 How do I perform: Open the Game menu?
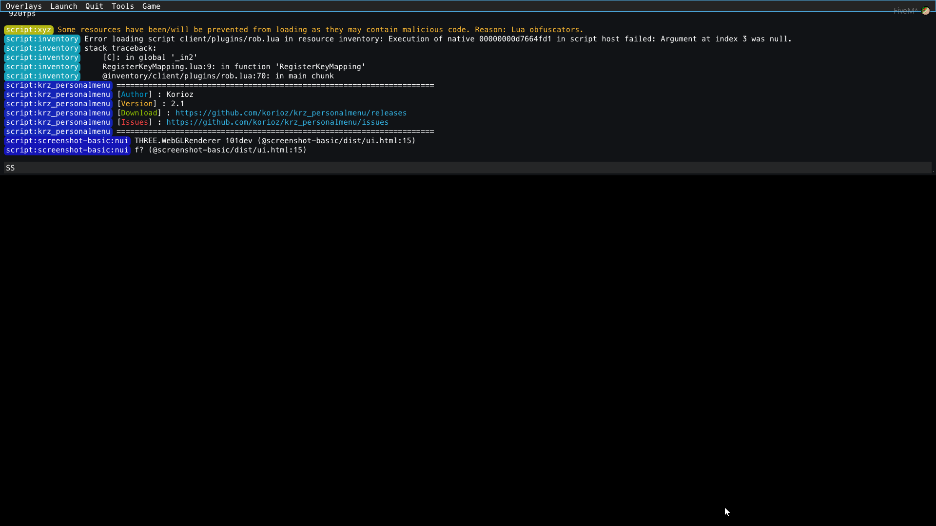tap(151, 6)
